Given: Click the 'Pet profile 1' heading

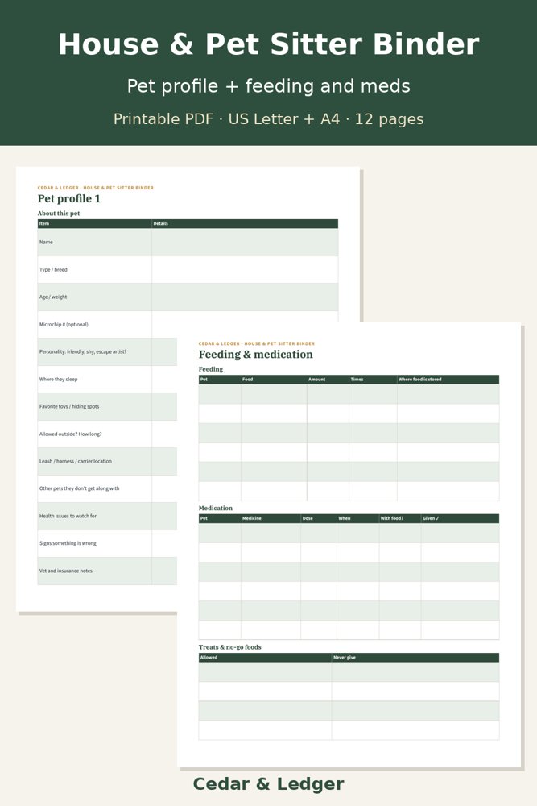Looking at the screenshot, I should click(x=68, y=198).
